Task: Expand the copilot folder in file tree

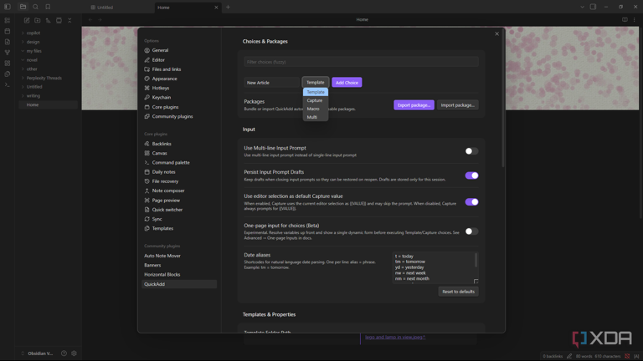Action: coord(33,33)
